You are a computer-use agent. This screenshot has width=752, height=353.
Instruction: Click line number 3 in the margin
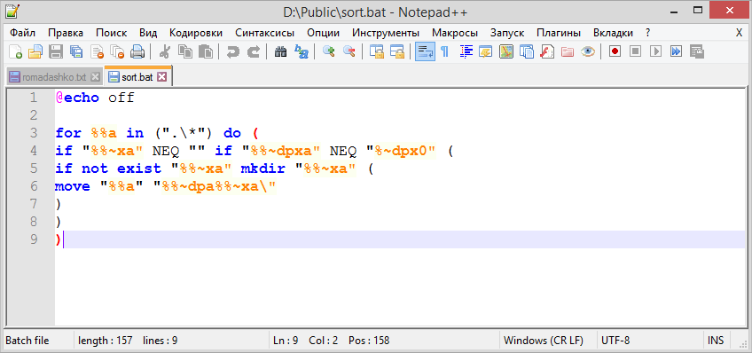(x=33, y=133)
